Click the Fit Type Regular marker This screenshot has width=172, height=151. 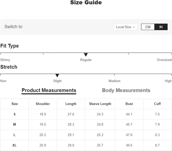[86, 54]
